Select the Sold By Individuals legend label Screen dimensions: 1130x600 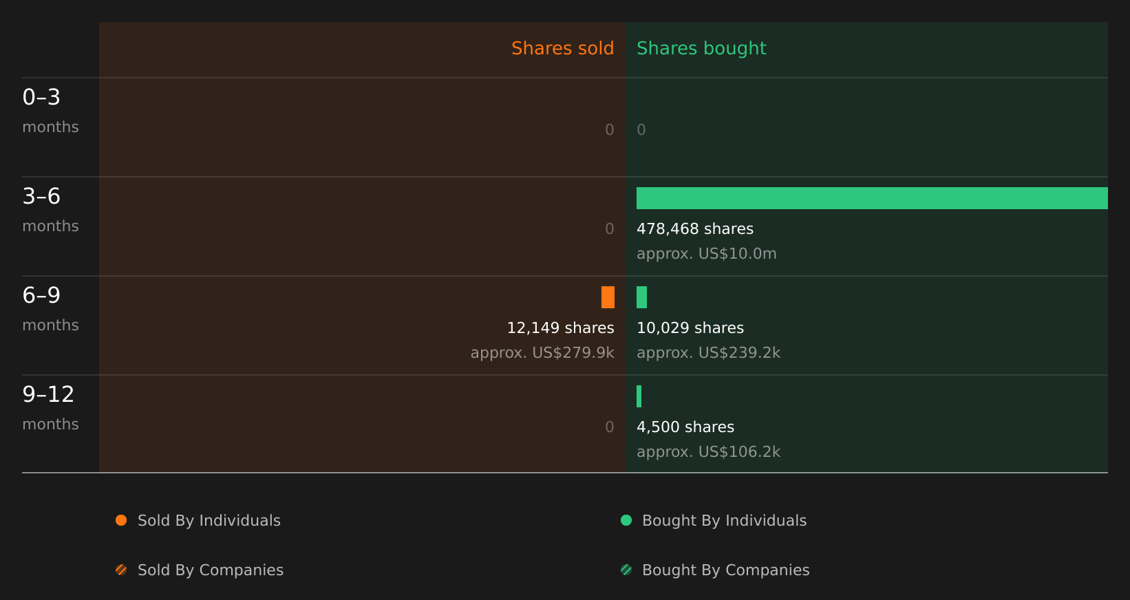tap(209, 521)
